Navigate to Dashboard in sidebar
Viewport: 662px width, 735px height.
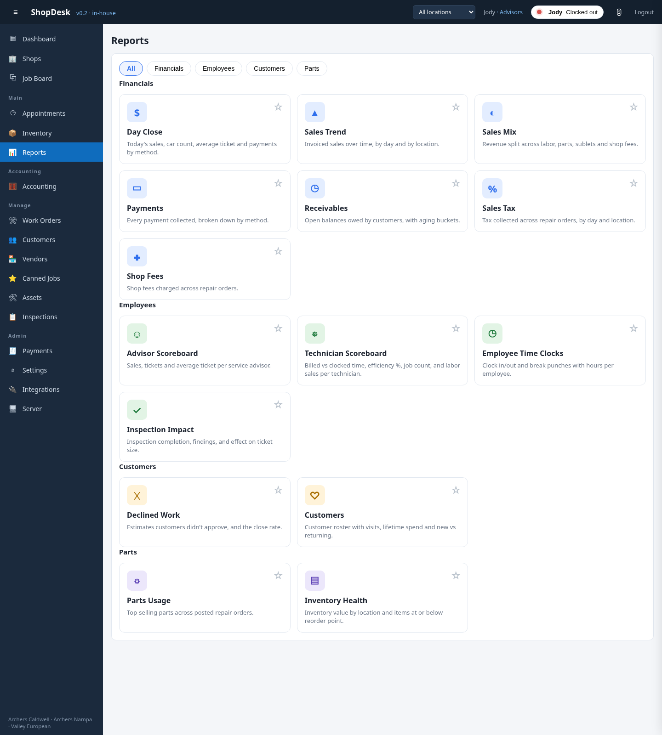pyautogui.click(x=51, y=39)
